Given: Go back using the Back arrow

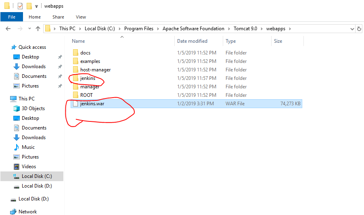Looking at the screenshot, I should (x=8, y=29).
